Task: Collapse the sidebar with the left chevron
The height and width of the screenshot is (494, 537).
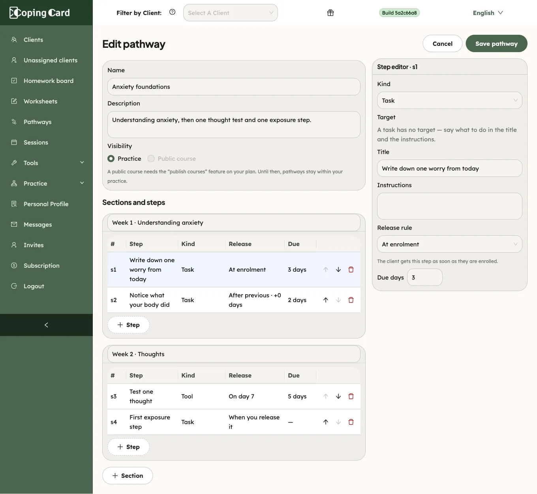Action: click(x=46, y=325)
